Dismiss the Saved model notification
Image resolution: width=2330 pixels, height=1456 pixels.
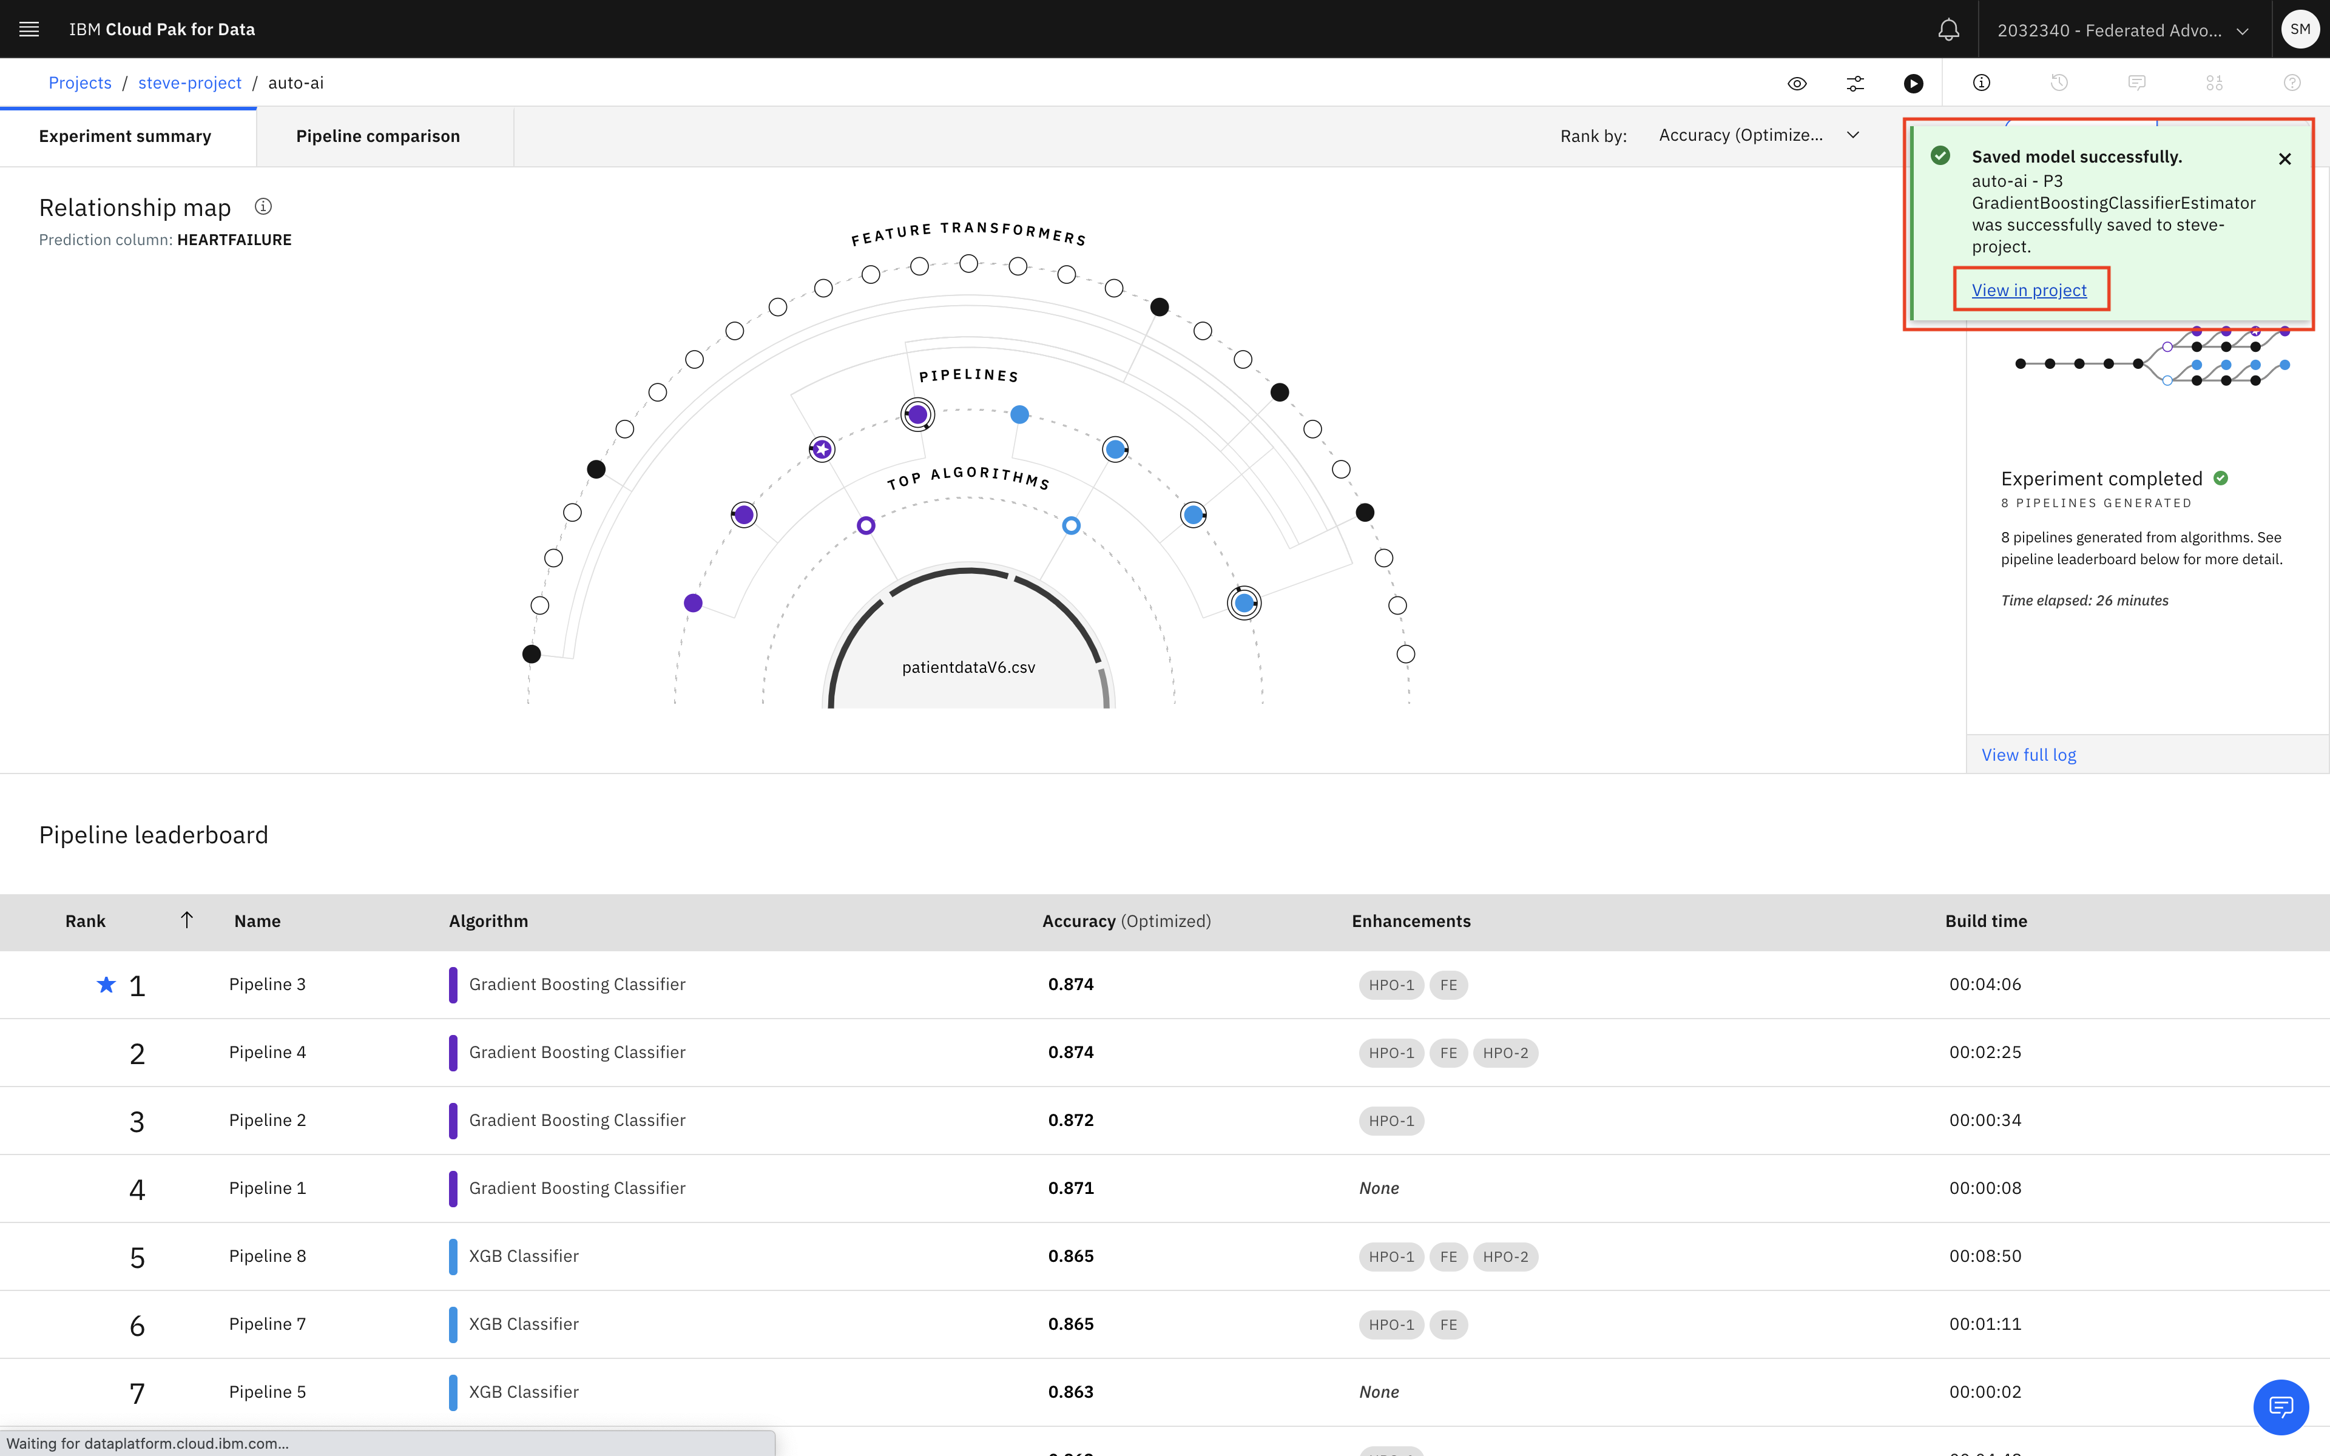pos(2284,159)
